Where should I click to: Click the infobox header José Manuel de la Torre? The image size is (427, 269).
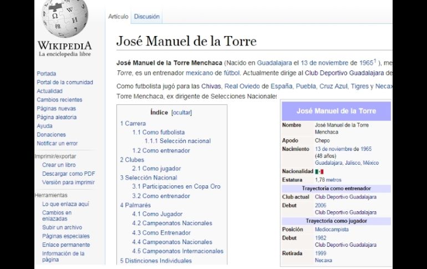click(336, 111)
